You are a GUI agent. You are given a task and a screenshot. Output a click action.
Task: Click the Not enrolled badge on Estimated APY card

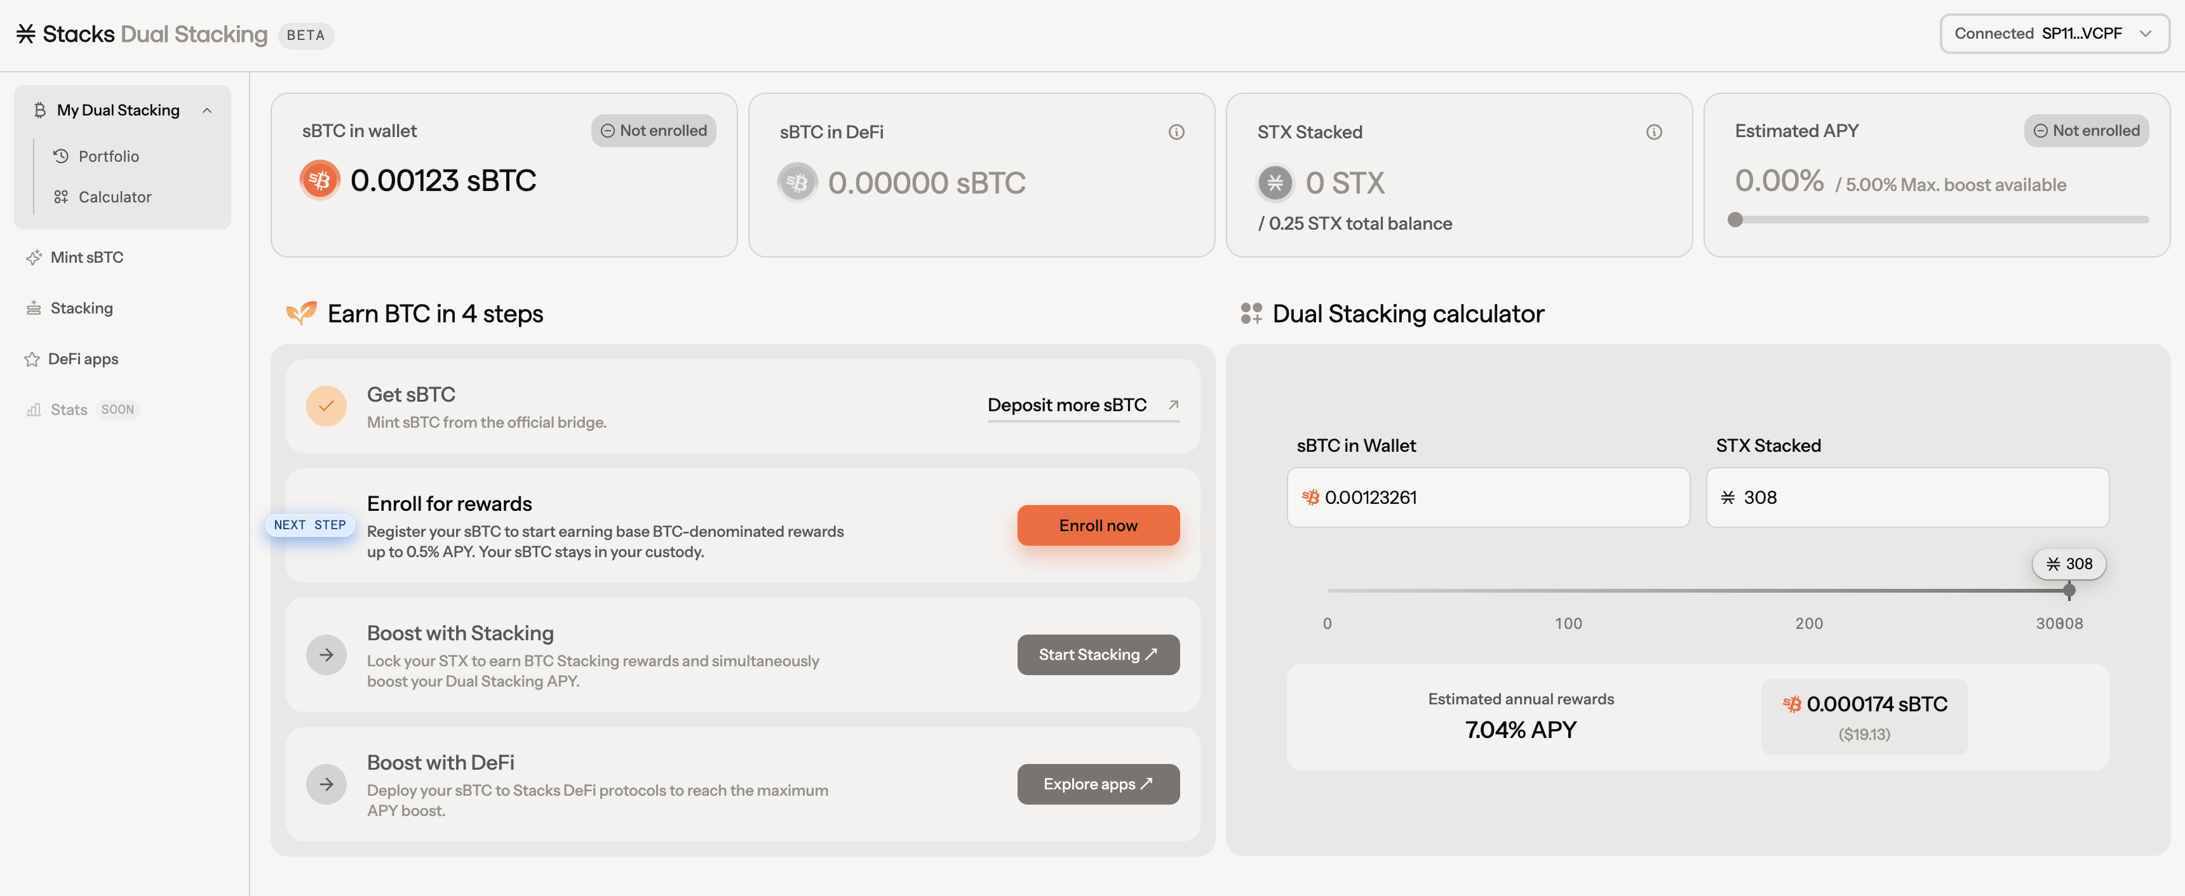[x=2086, y=131]
